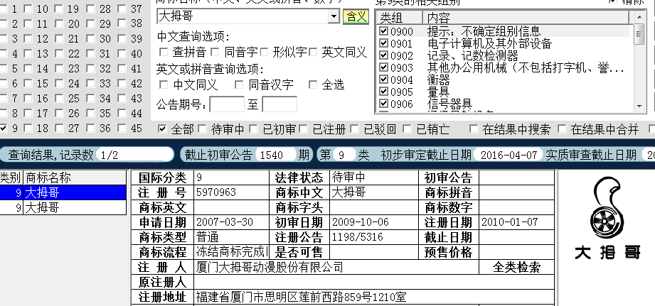Image resolution: width=655 pixels, height=306 pixels.
Task: Click the record count field 1/2
Action: coord(134,155)
